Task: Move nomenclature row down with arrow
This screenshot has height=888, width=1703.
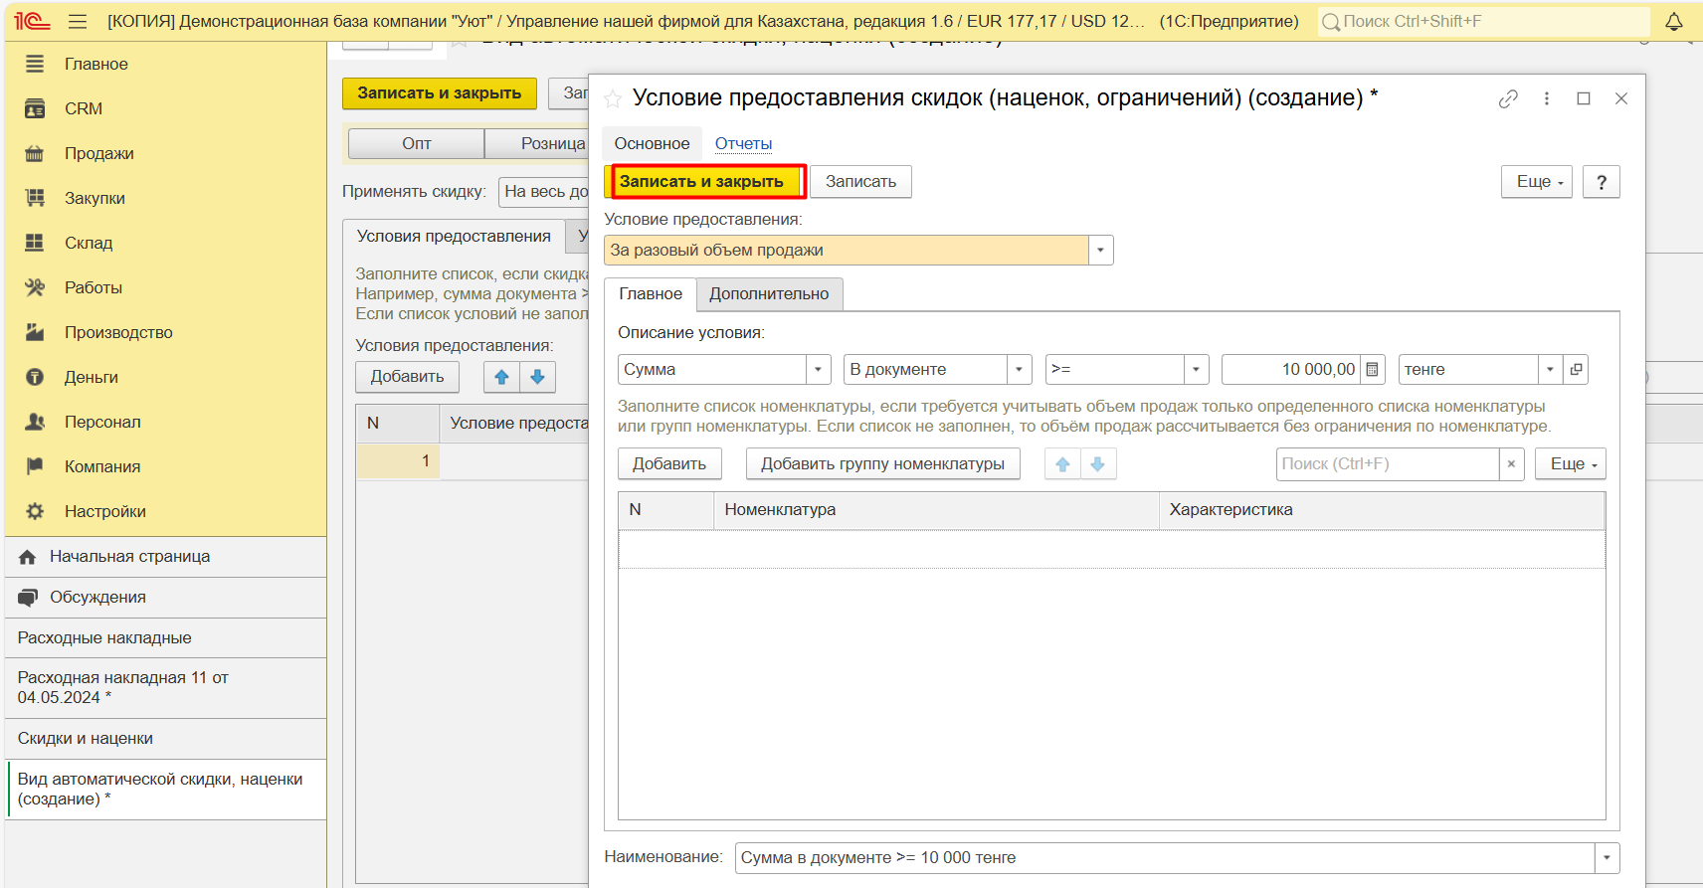Action: coord(1098,464)
